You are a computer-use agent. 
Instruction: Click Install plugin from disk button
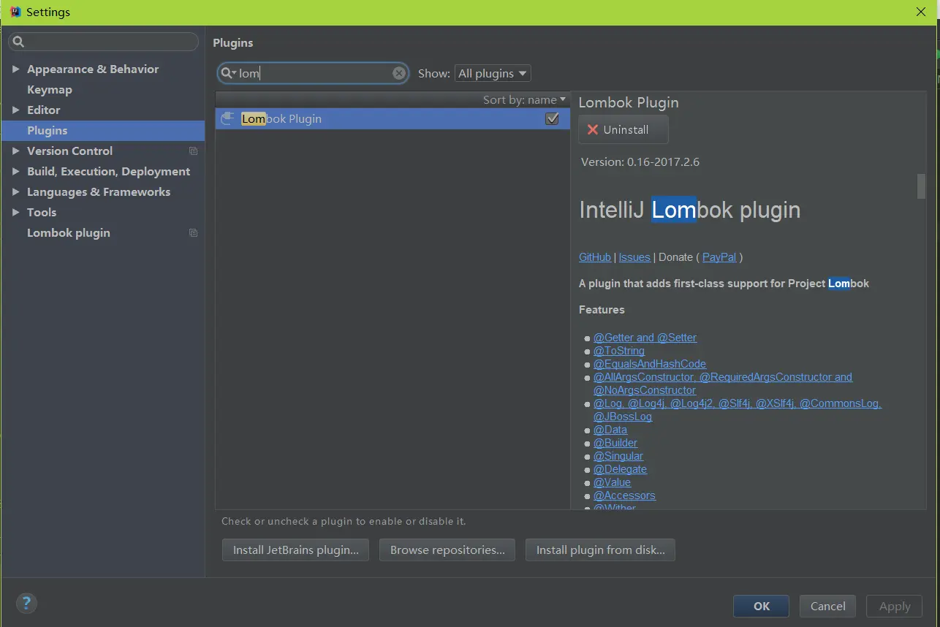pyautogui.click(x=600, y=550)
